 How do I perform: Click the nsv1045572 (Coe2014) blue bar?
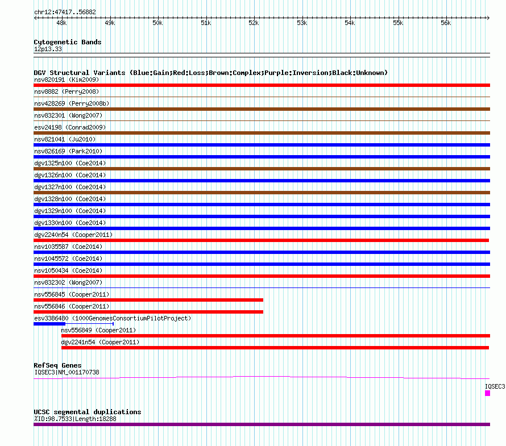262,264
